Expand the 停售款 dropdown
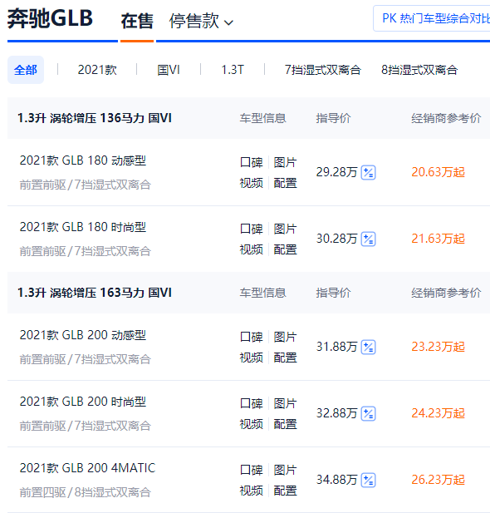 coord(201,22)
